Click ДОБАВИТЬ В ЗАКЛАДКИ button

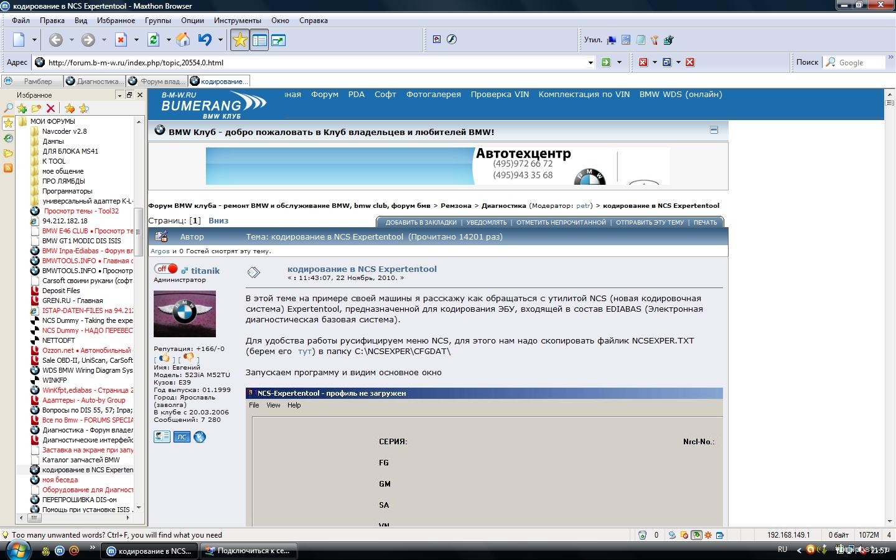pos(421,223)
